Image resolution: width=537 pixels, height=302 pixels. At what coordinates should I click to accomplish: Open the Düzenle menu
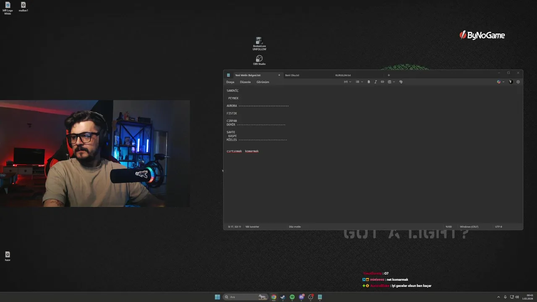tap(245, 82)
